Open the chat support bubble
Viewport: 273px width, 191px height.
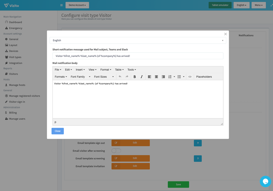click(265, 181)
